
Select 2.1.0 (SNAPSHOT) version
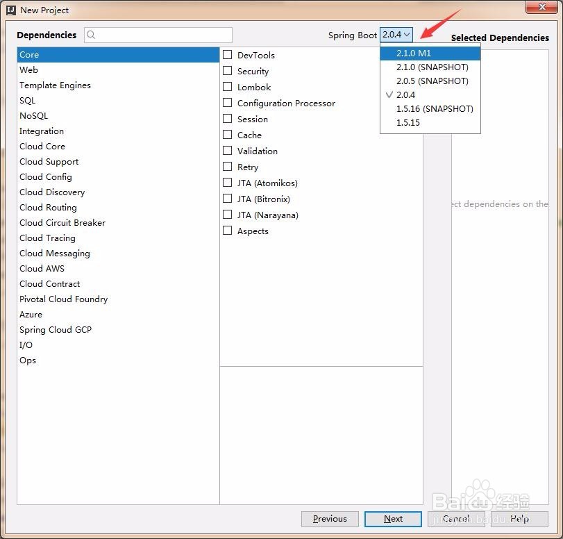coord(430,67)
